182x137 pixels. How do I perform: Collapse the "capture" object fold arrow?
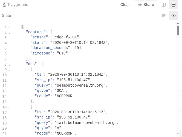9,33
